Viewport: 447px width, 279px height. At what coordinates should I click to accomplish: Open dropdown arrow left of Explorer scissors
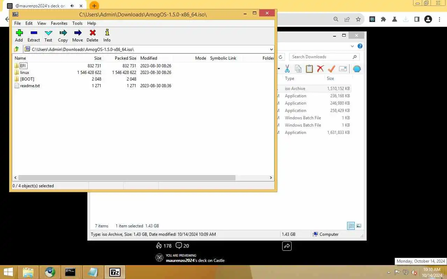(x=279, y=69)
